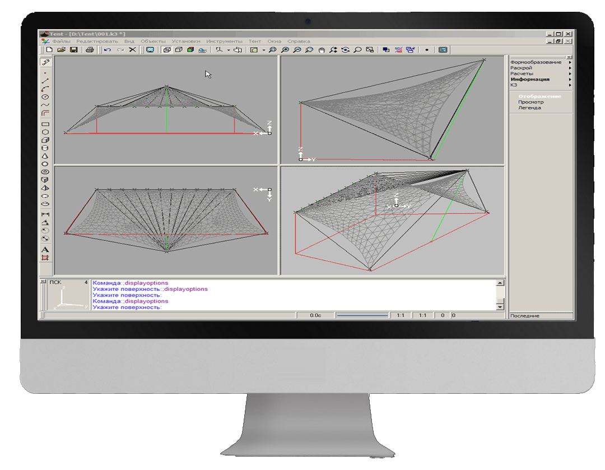605x470 pixels.
Task: Select the circle drawing tool
Action: pyautogui.click(x=45, y=97)
